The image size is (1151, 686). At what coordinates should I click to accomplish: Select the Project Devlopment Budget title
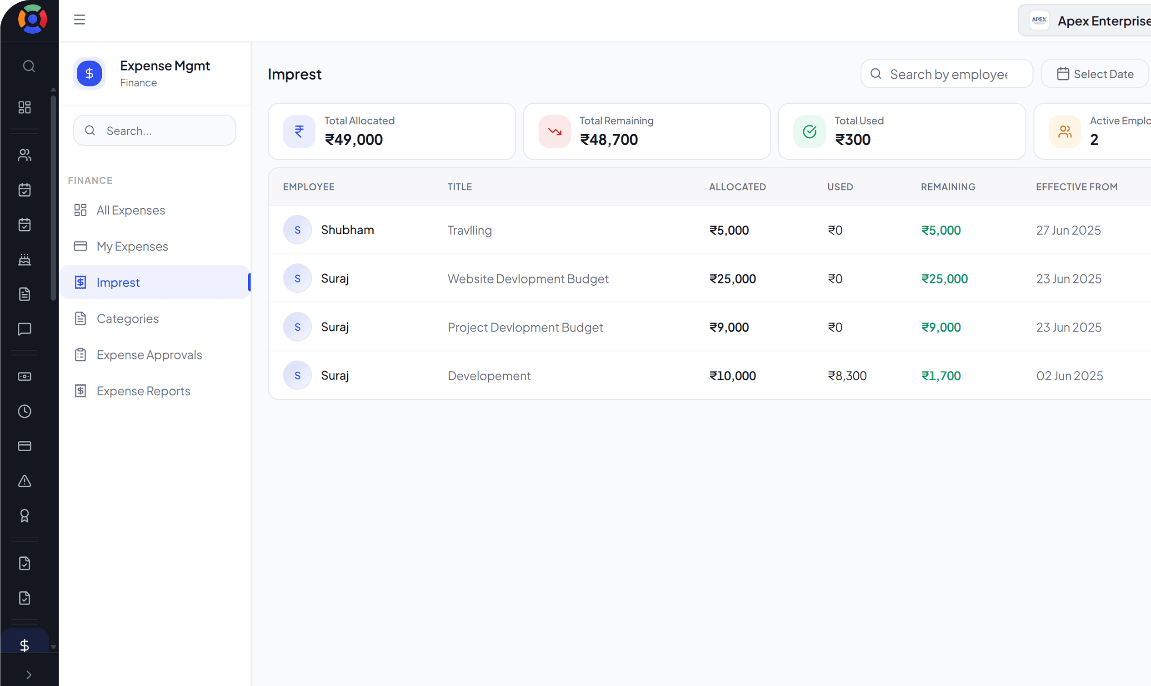click(525, 327)
